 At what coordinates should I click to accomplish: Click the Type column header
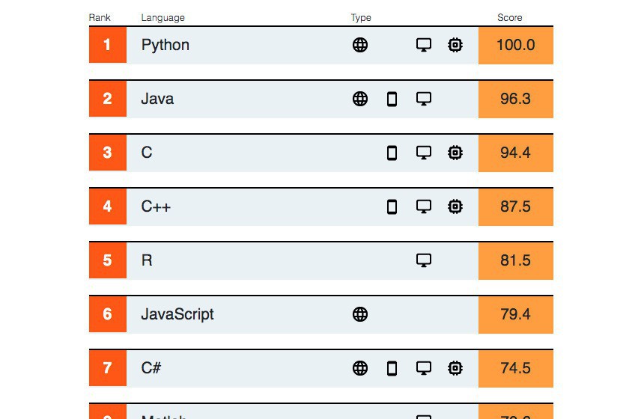(361, 17)
